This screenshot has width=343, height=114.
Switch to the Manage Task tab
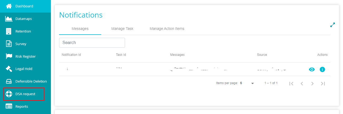[x=122, y=29]
